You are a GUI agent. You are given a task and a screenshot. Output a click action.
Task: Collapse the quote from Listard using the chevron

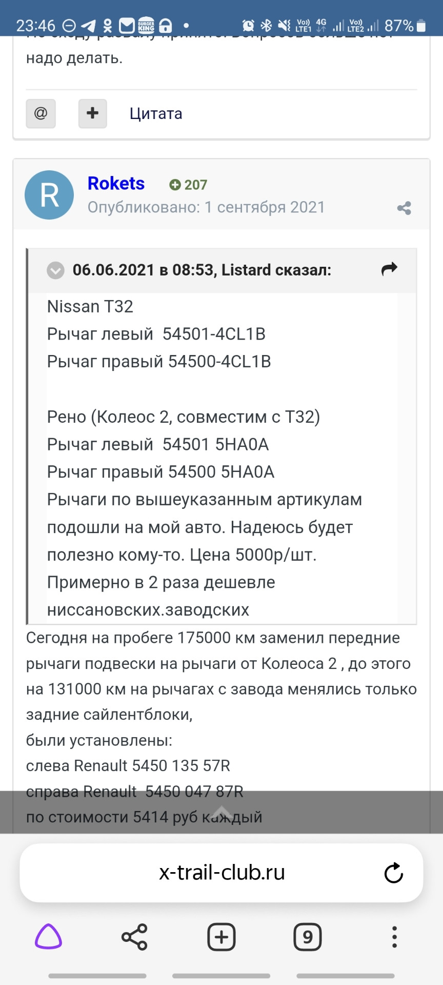(x=55, y=270)
